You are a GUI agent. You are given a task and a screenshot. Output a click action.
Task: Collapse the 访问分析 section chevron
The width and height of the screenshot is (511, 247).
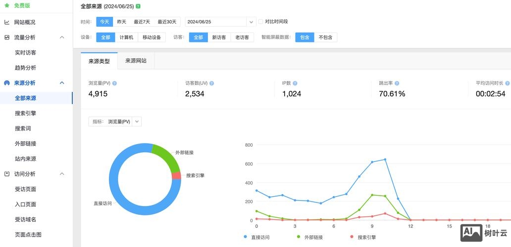[62, 174]
